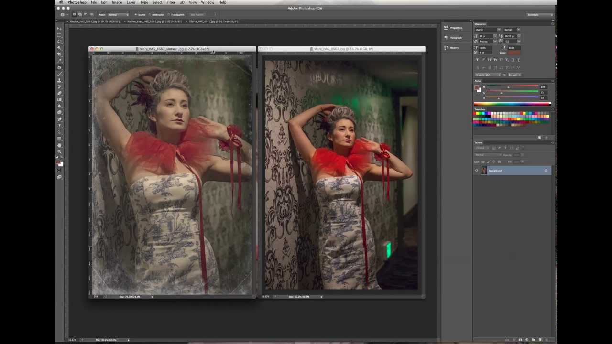
Task: Open the Avenir font family dropdown
Action: (499, 30)
